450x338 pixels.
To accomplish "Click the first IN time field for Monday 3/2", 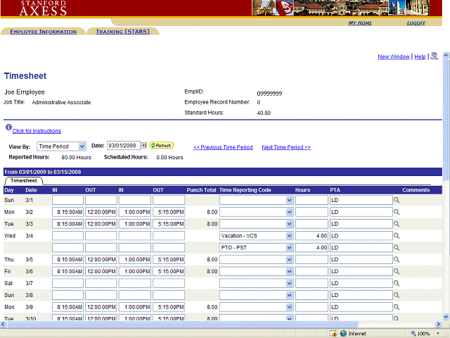I will coord(67,212).
